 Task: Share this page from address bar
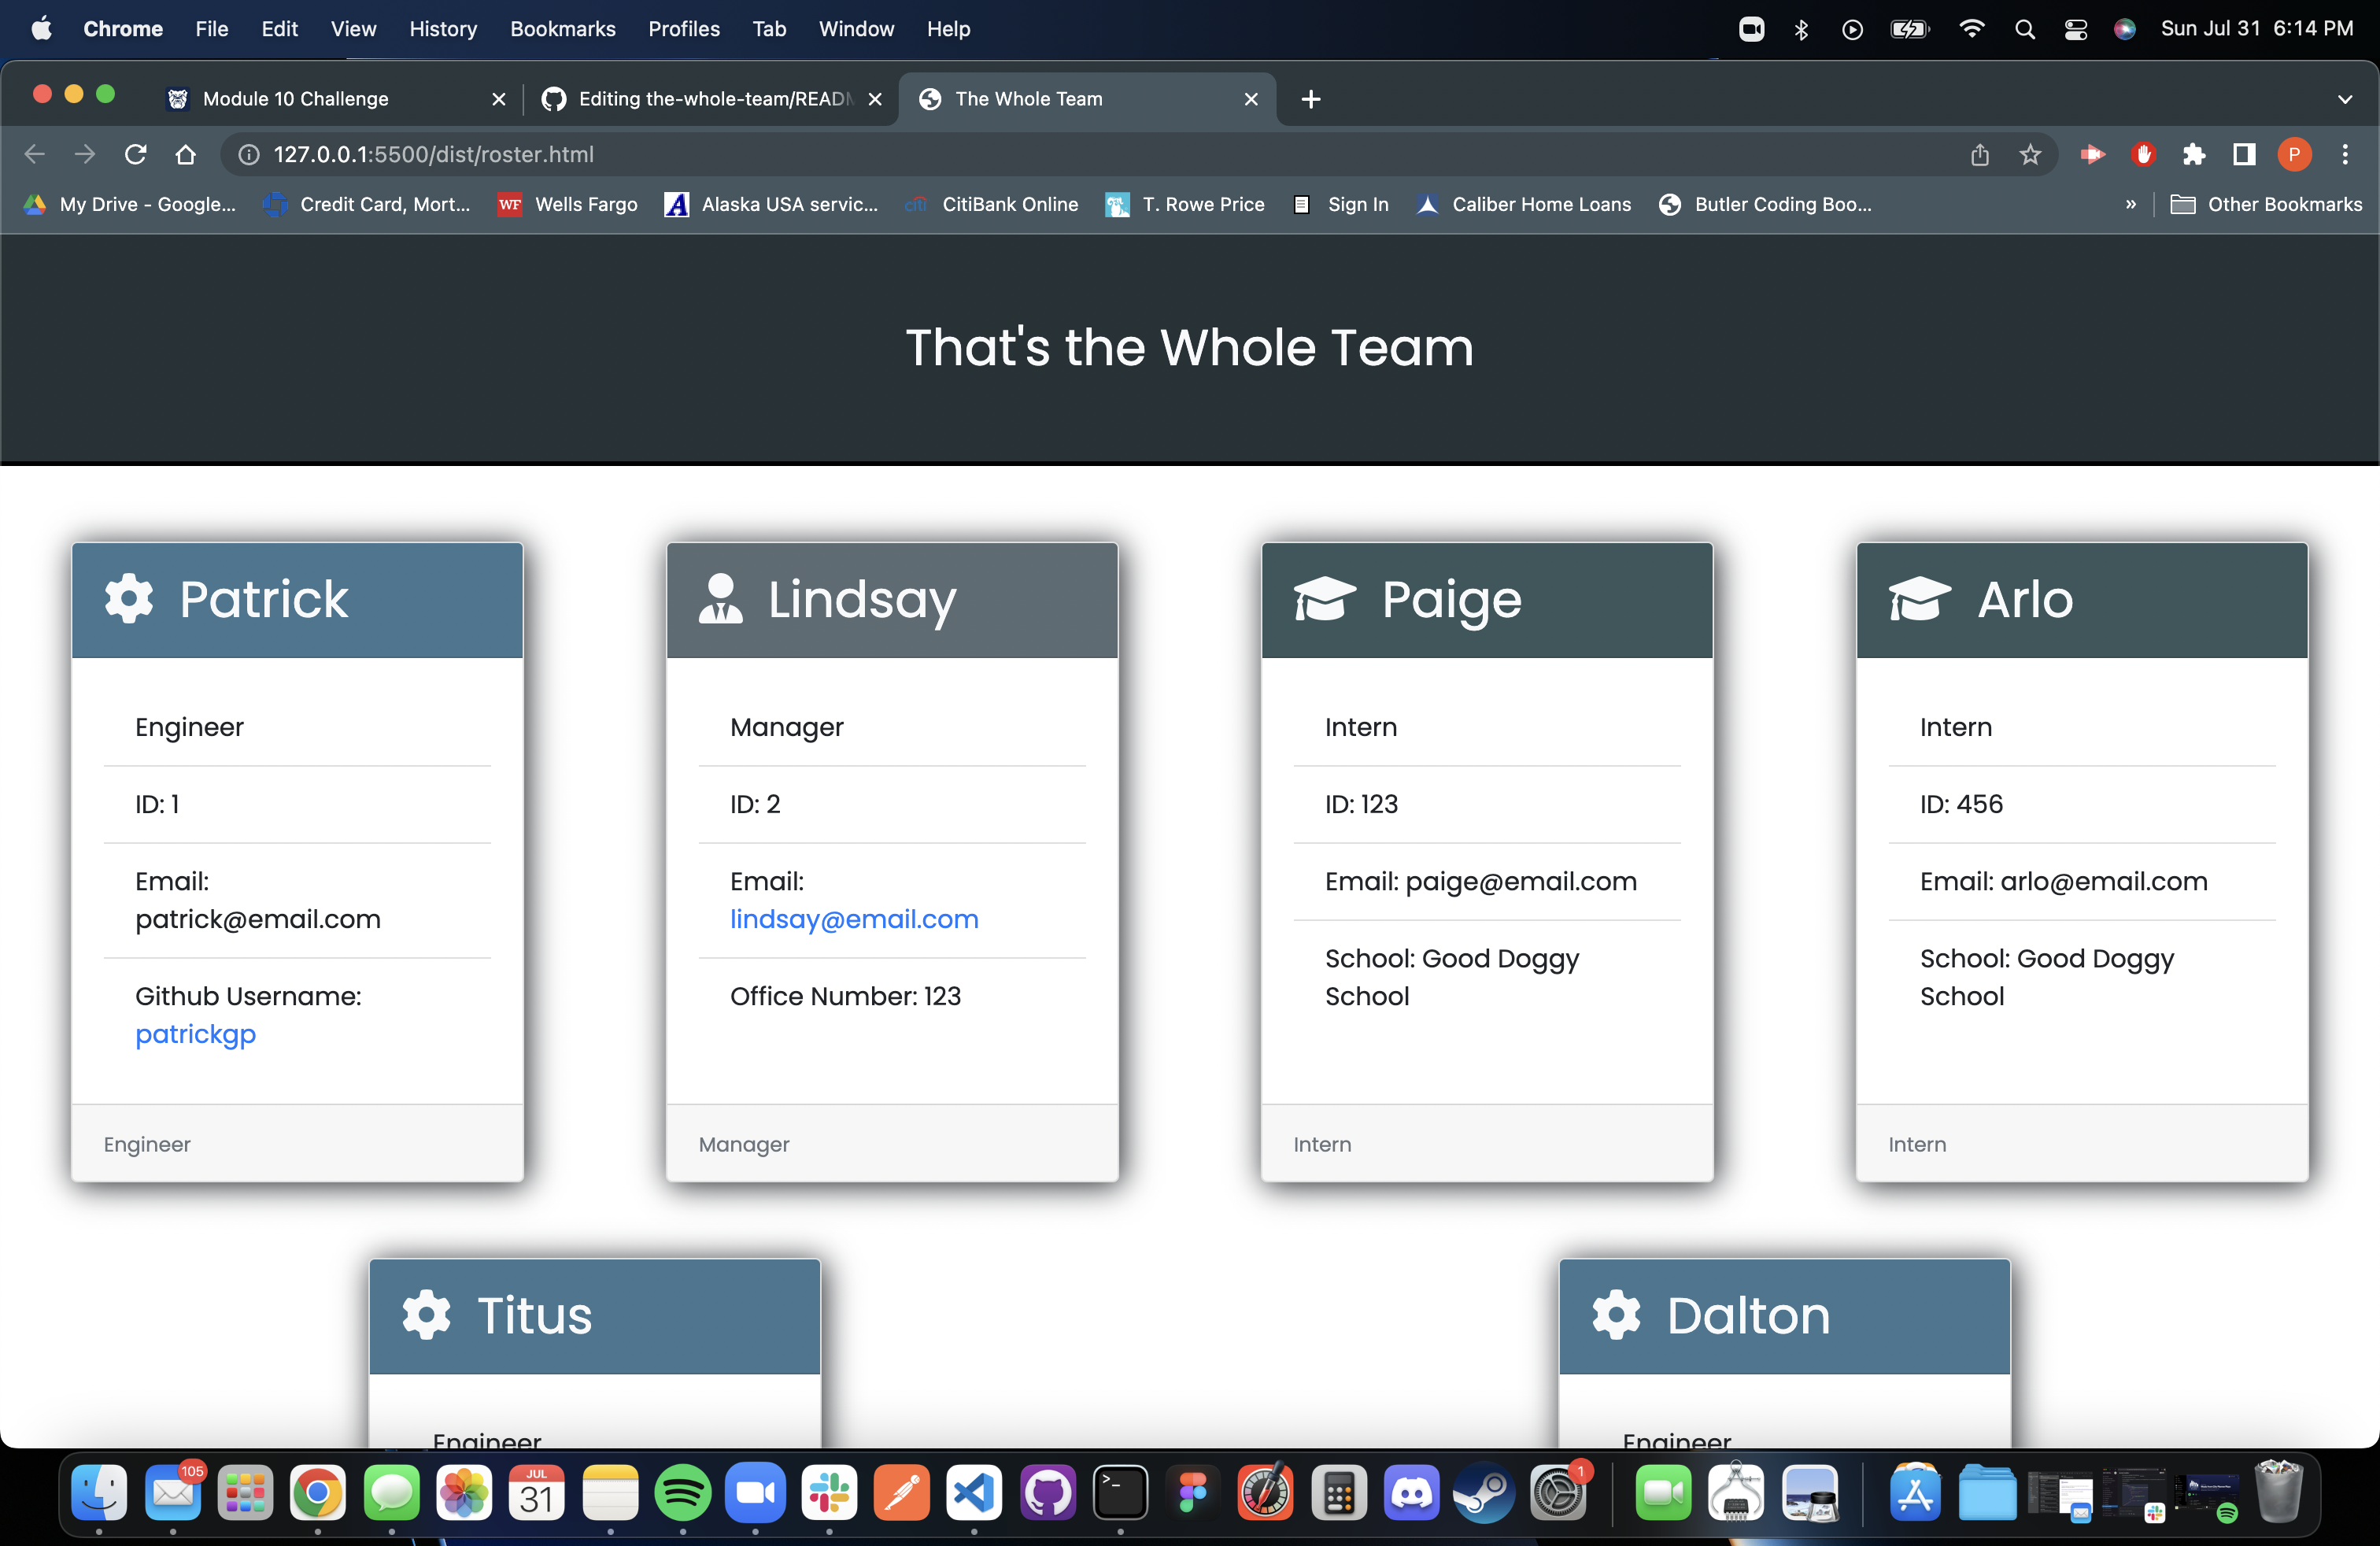1980,154
